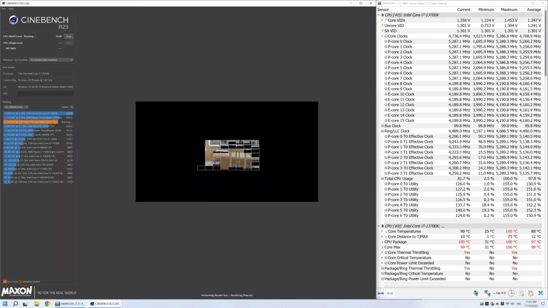Open the Minimum Test Duration dropdown
The image size is (548, 308).
(x=51, y=60)
